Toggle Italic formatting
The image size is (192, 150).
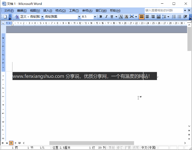[x=106, y=17]
